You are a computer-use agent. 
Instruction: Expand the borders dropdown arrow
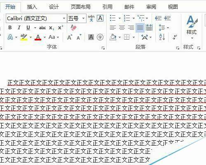click(133, 37)
